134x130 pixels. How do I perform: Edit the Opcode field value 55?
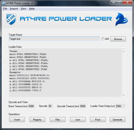(x=51, y=106)
